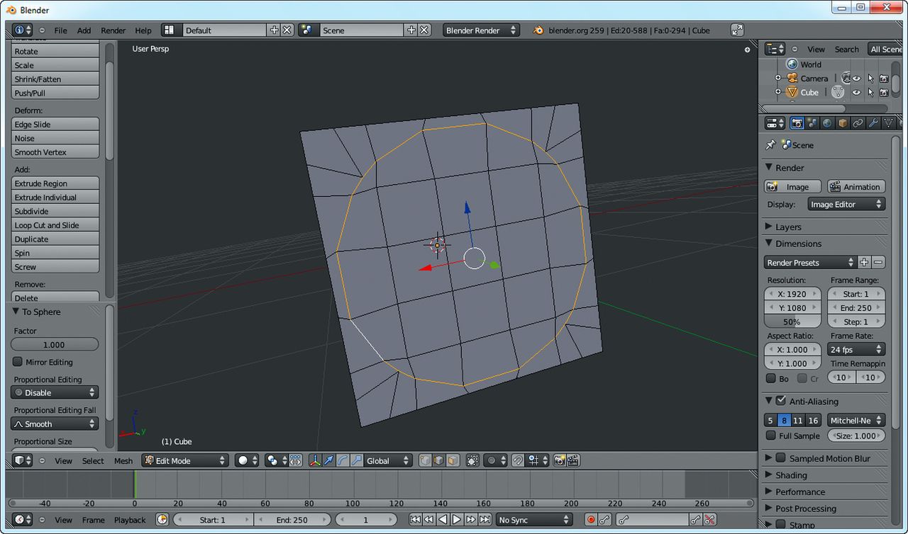Enable Sampled Motion Blur checkbox
The height and width of the screenshot is (534, 908).
[x=781, y=458]
